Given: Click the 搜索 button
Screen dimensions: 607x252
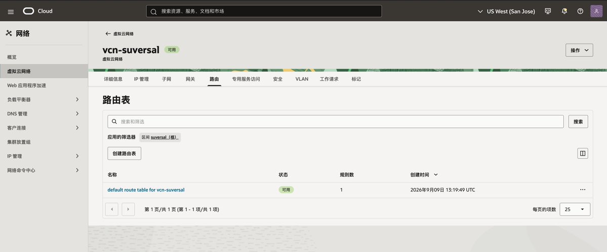Looking at the screenshot, I should pos(578,122).
